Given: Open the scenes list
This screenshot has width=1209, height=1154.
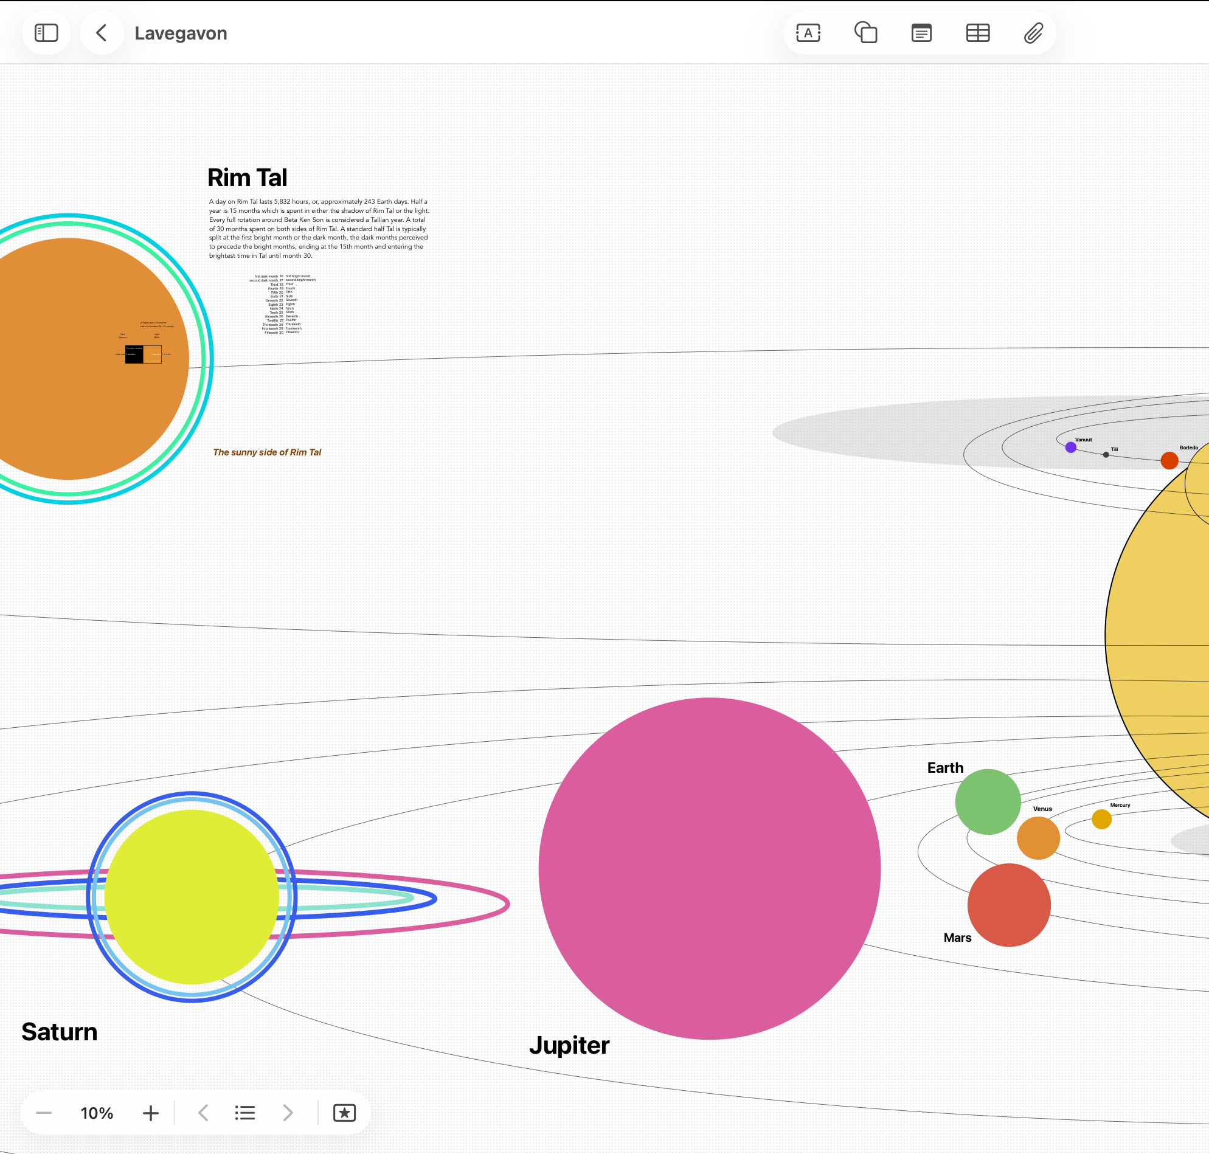Looking at the screenshot, I should pyautogui.click(x=245, y=1113).
